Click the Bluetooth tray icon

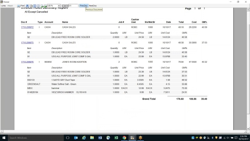212,137
